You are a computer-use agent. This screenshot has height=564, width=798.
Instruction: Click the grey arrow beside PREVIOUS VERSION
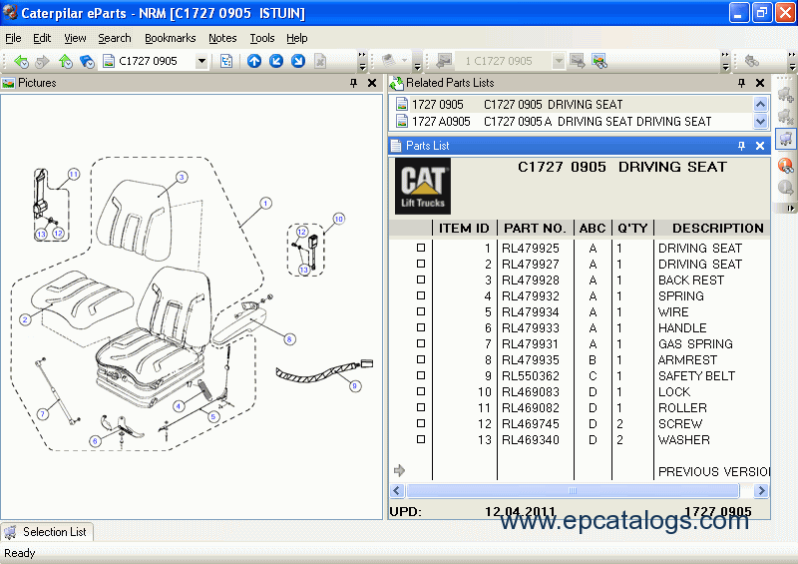coord(400,470)
